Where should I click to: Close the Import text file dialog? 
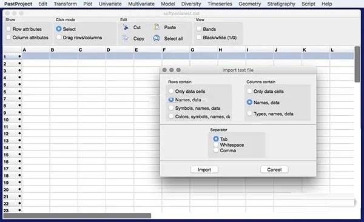[x=164, y=70]
